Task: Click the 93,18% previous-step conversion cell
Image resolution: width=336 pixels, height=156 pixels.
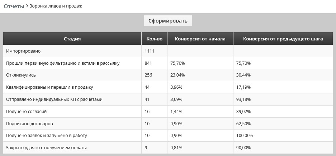Action: pyautogui.click(x=283, y=99)
